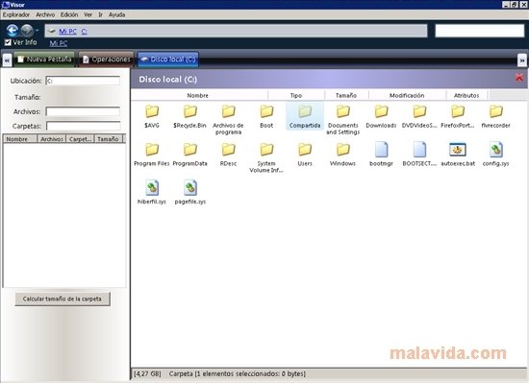Viewport: 529px width, 383px height.
Task: Click Calcular tamaño de la carpeta button
Action: tap(63, 299)
